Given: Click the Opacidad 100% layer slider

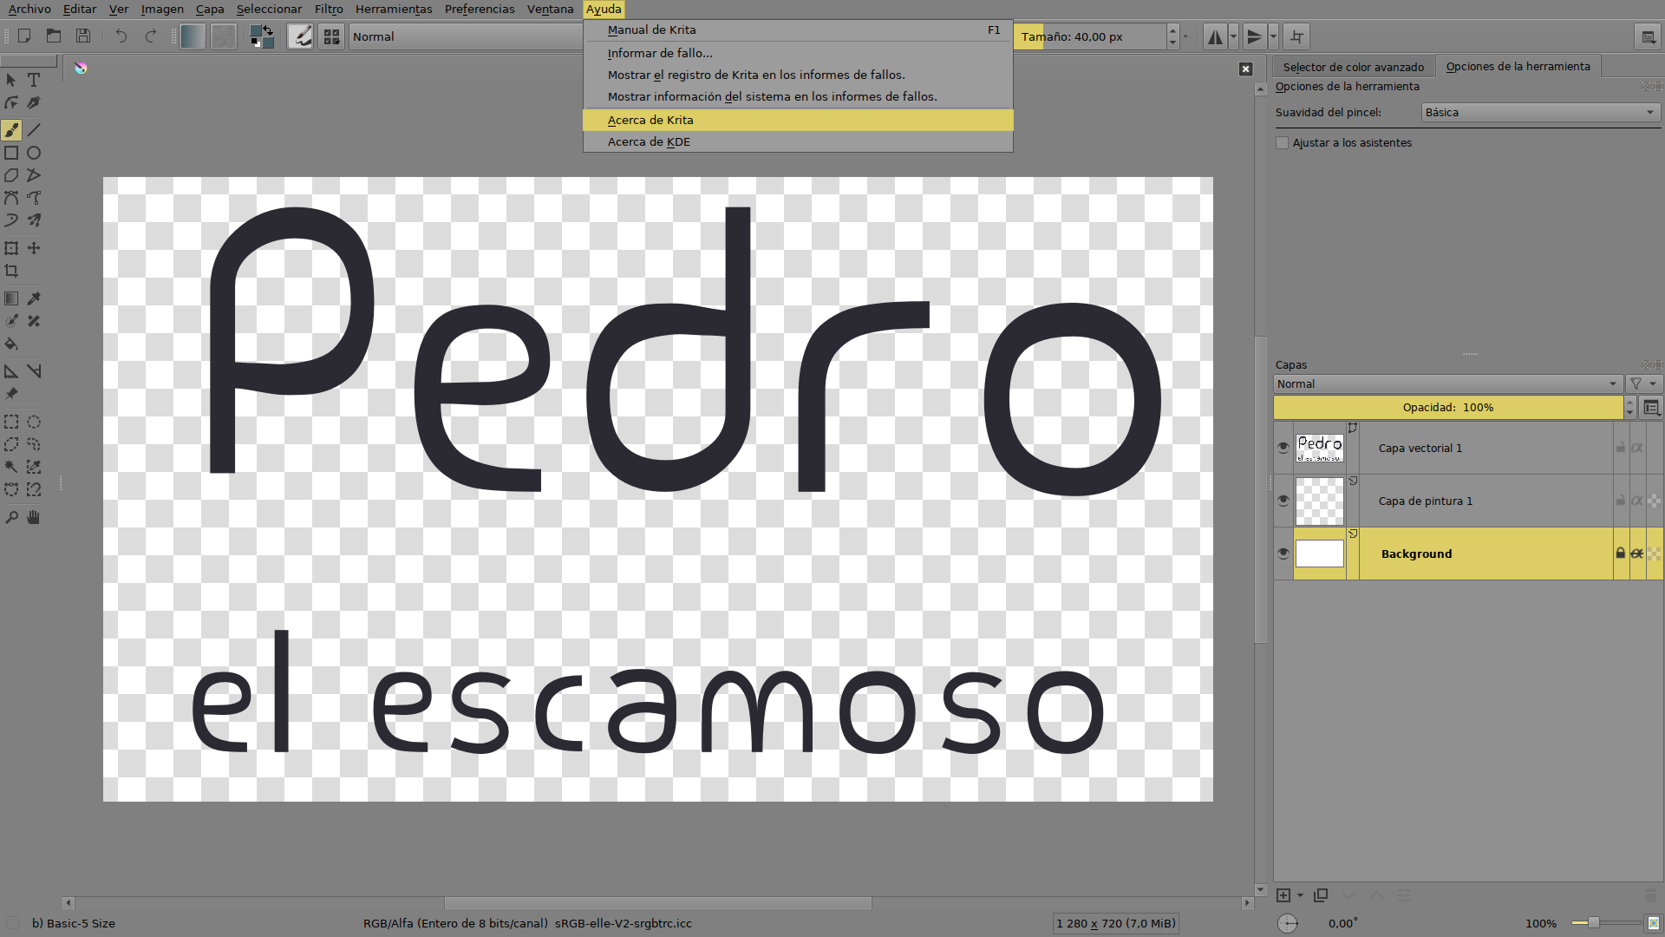Looking at the screenshot, I should [x=1447, y=408].
